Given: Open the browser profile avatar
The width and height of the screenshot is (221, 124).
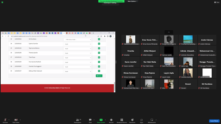Looking at the screenshot, I should coord(110,36).
